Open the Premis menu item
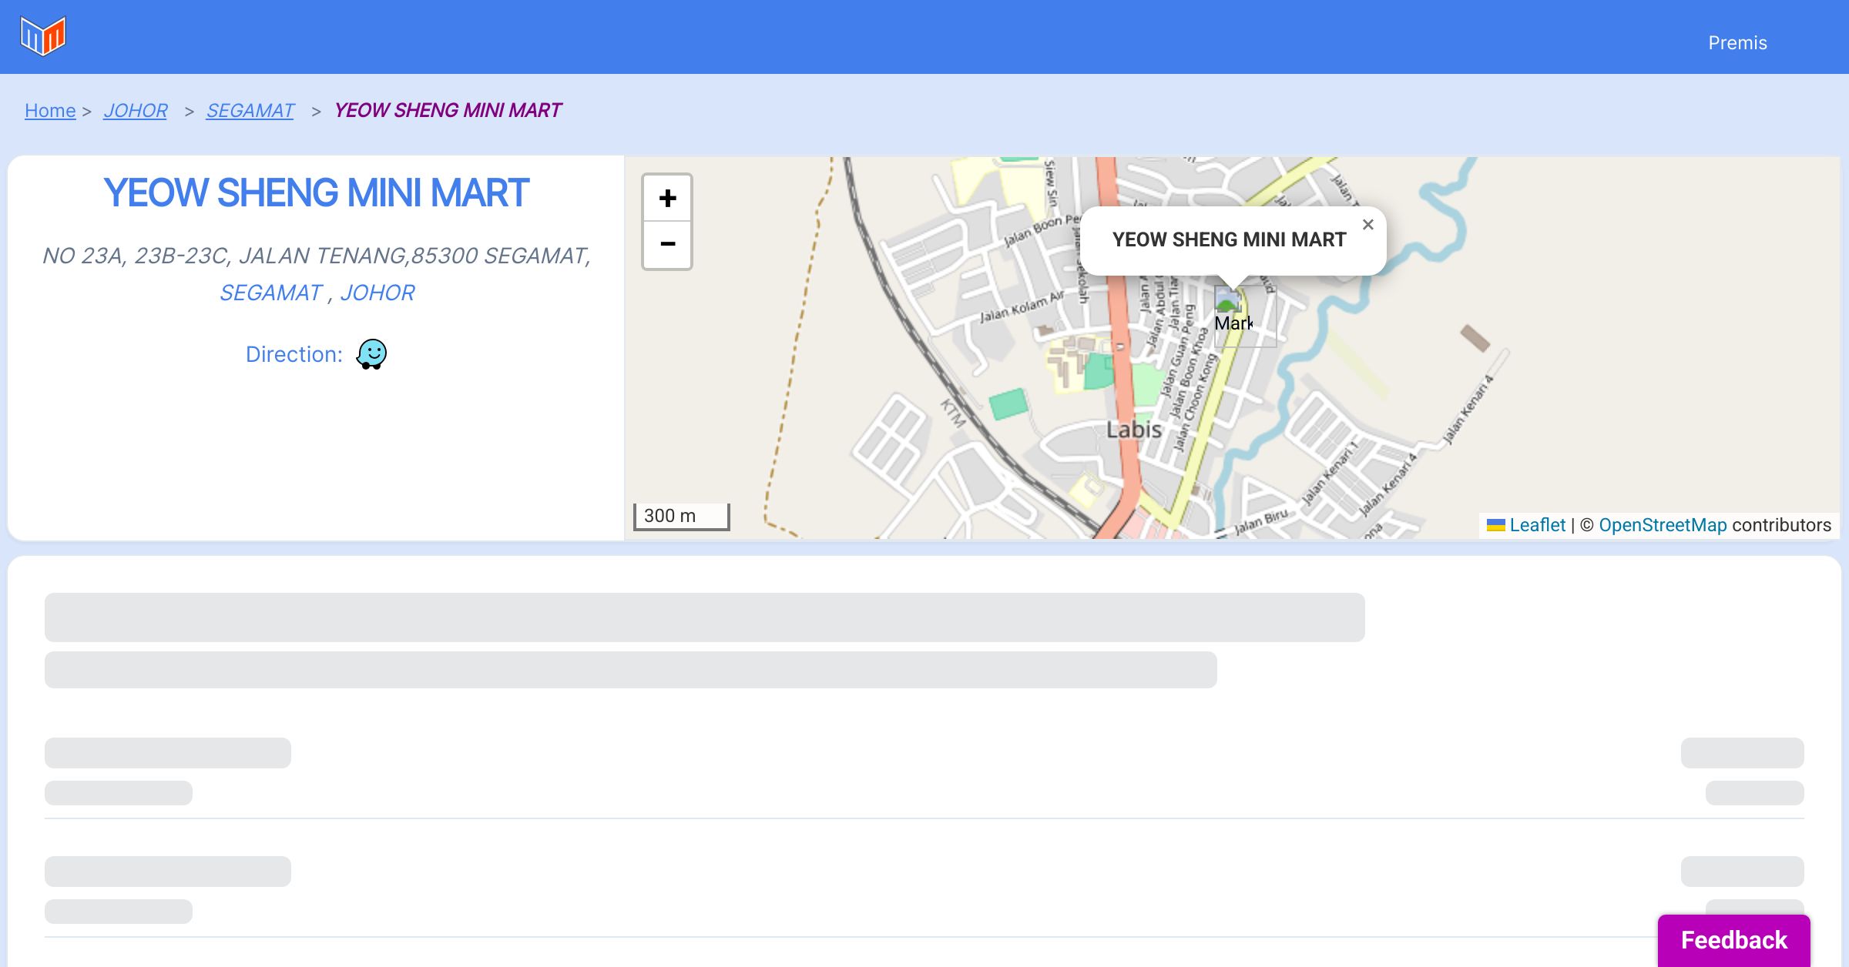 (x=1737, y=42)
